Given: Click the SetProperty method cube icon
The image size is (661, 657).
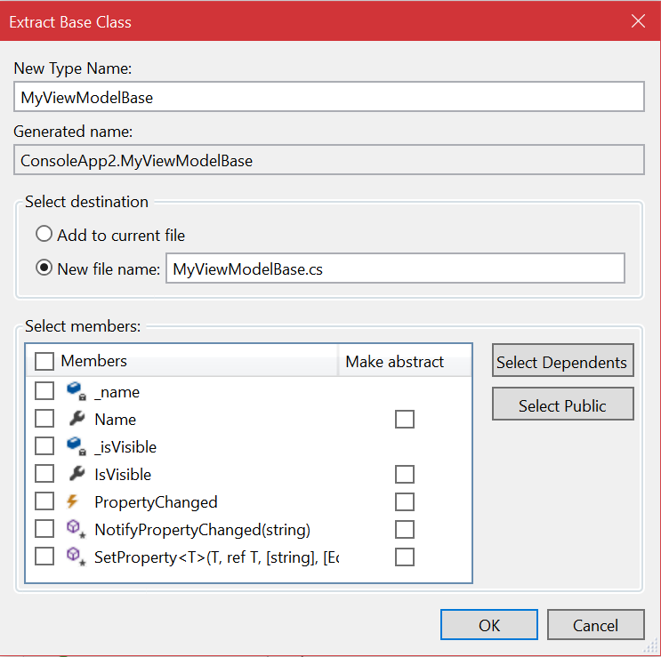Looking at the screenshot, I should (75, 557).
